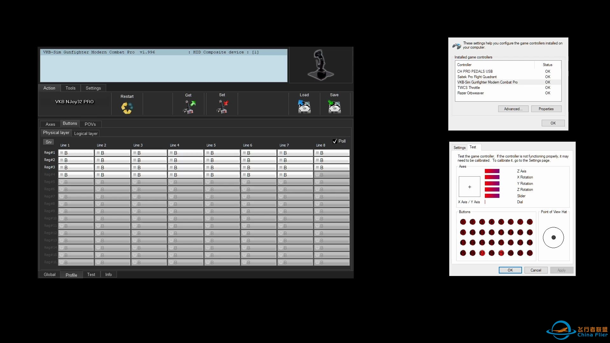Click the Save profile disk icon
The height and width of the screenshot is (343, 610).
(334, 107)
